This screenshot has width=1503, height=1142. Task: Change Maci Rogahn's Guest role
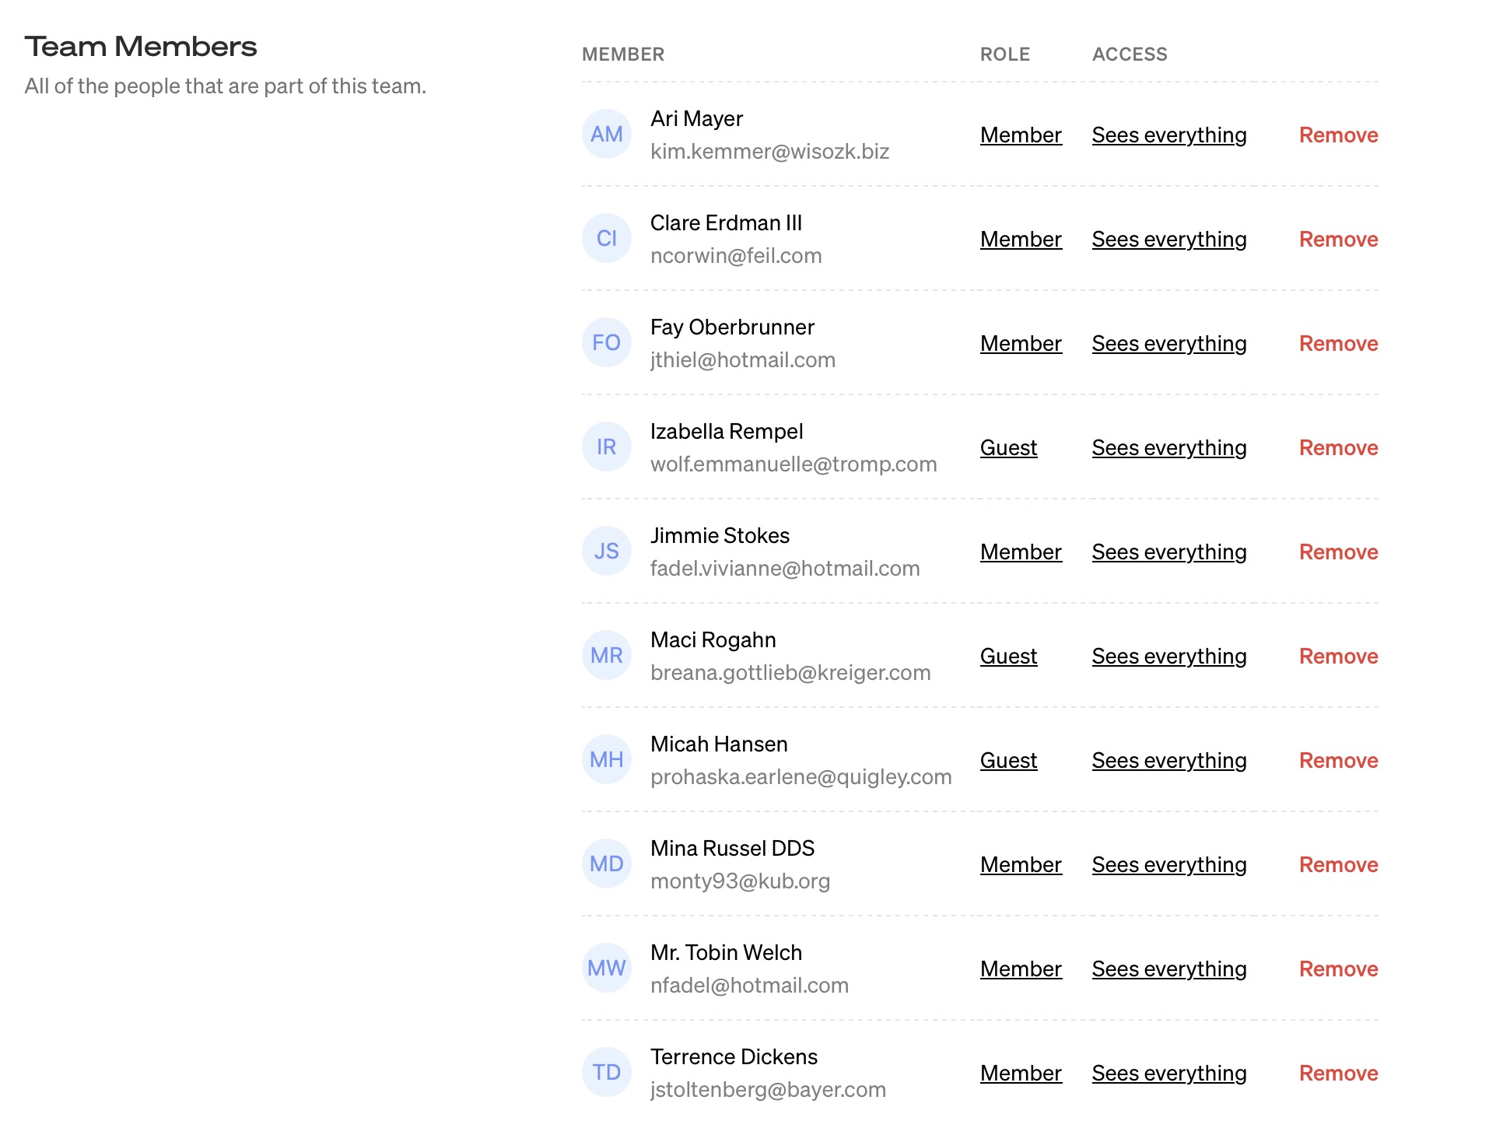point(1008,656)
